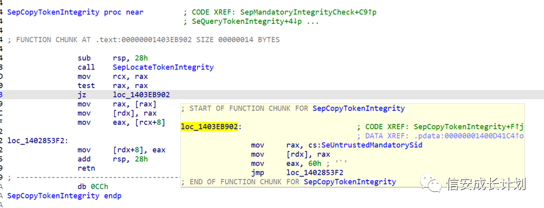Click loc_1402853F2 label

point(38,141)
